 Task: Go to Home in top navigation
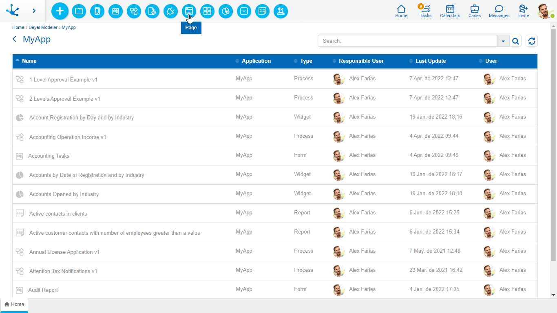(x=401, y=11)
